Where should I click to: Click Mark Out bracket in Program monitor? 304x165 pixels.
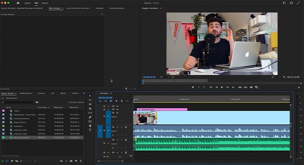[204, 87]
